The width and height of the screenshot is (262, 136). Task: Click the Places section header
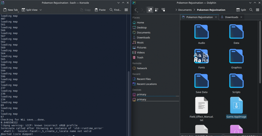pyautogui.click(x=136, y=18)
